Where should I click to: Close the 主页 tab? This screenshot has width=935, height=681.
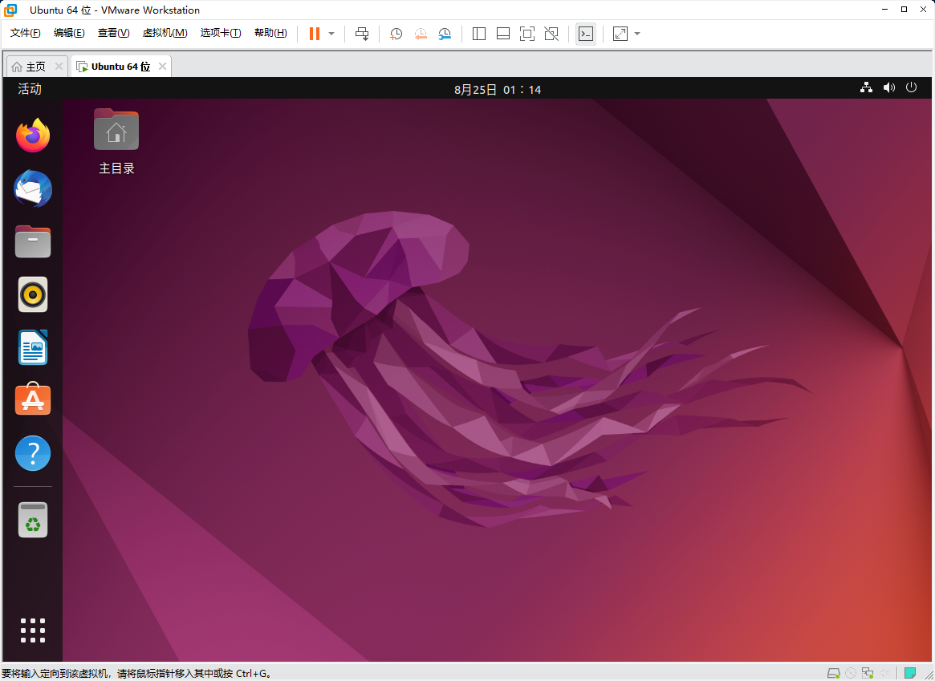click(59, 66)
